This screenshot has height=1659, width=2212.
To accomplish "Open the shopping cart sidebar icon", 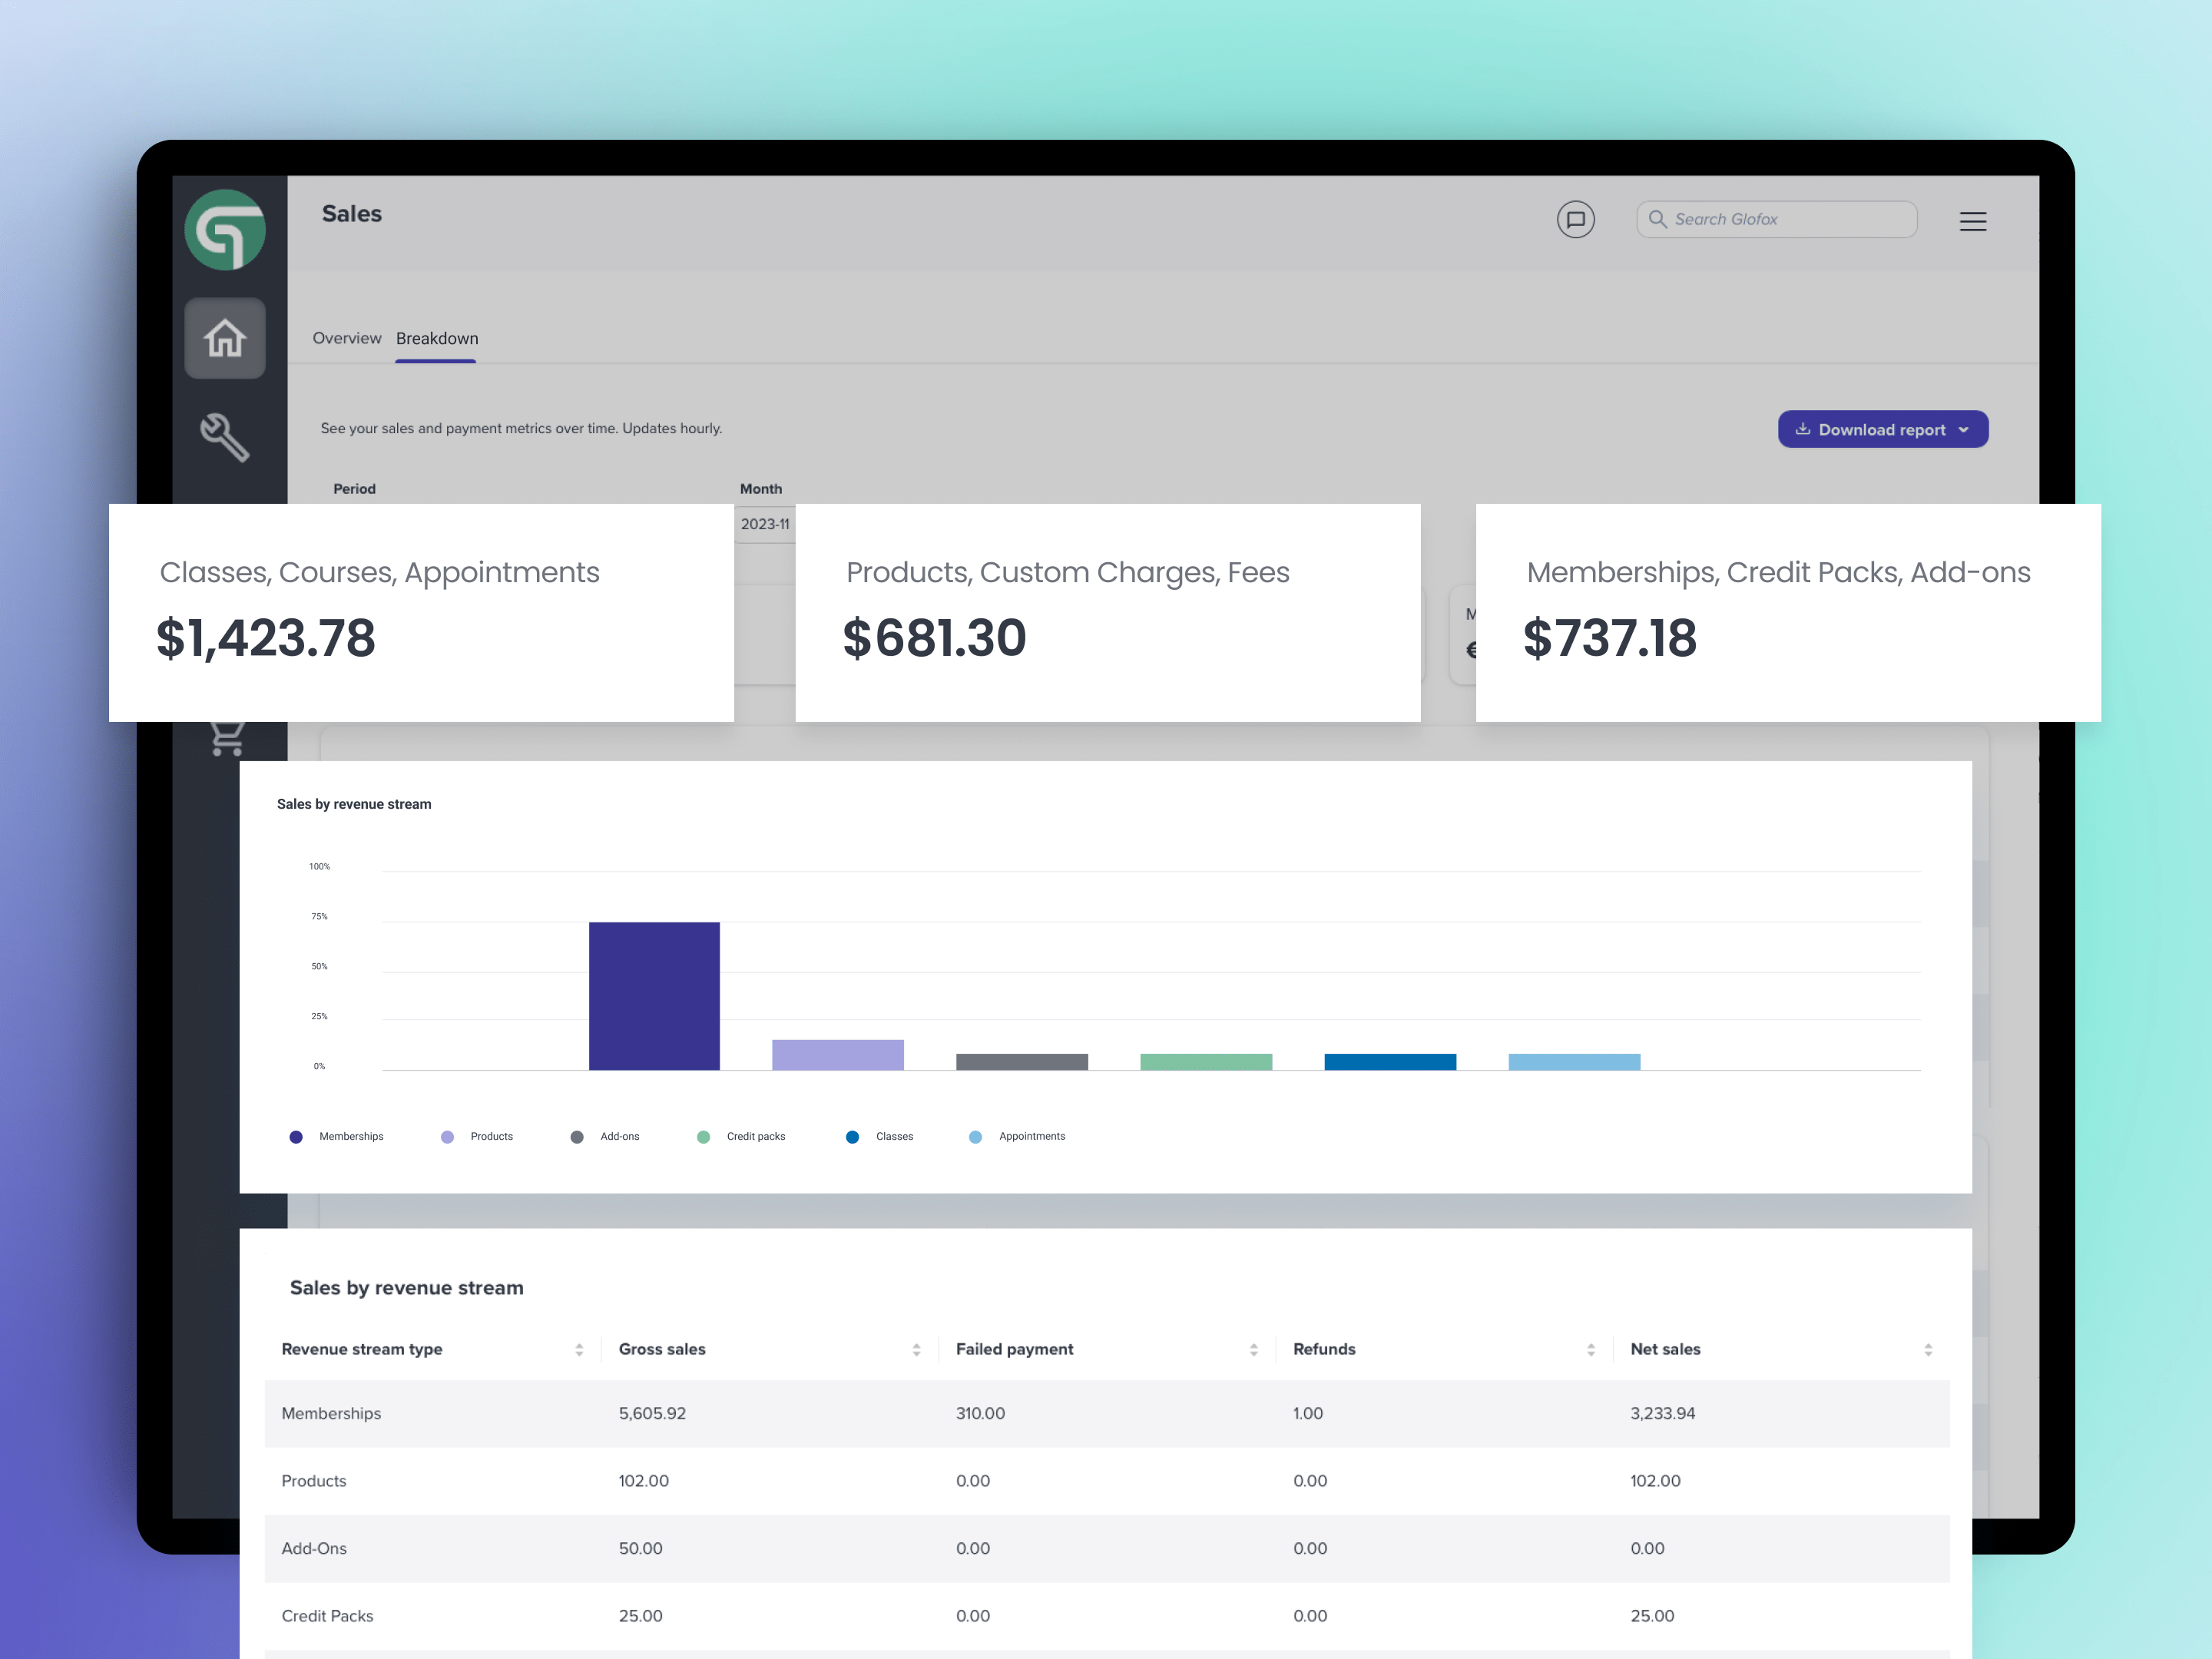I will coord(227,738).
